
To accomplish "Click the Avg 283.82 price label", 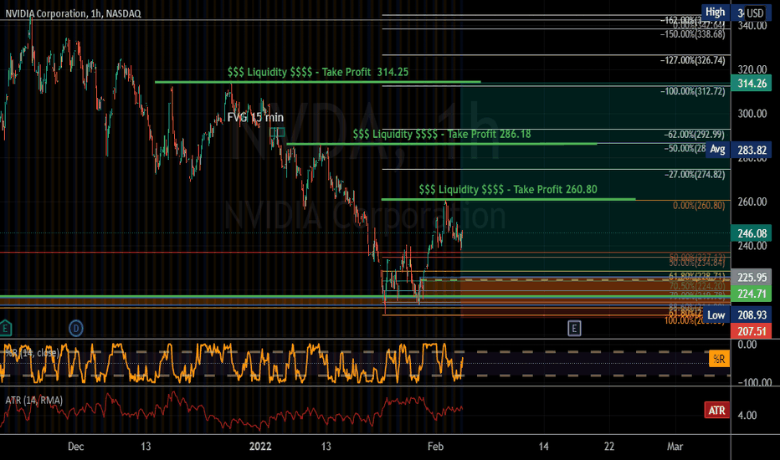I will tap(739, 150).
